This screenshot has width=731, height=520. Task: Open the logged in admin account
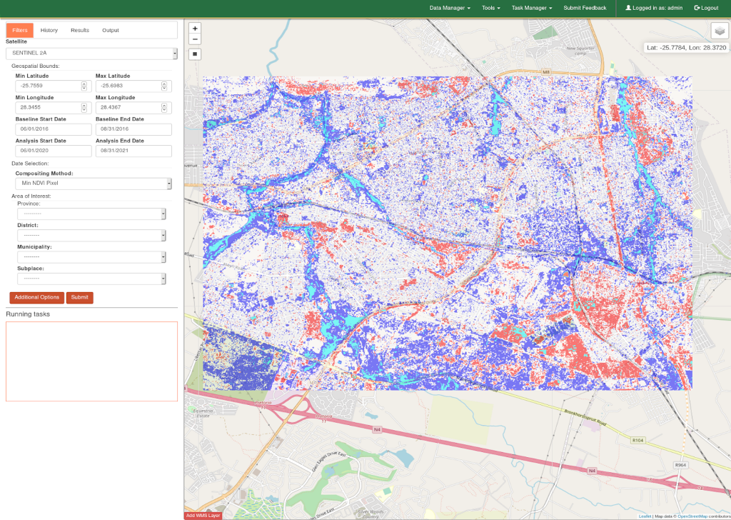654,8
